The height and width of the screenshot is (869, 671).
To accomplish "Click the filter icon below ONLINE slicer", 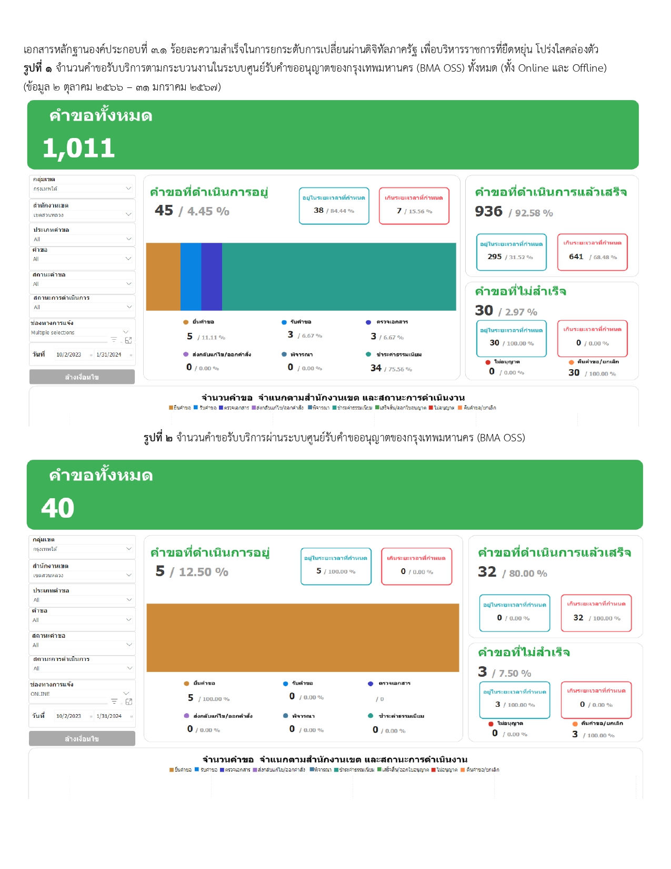I will click(x=114, y=701).
